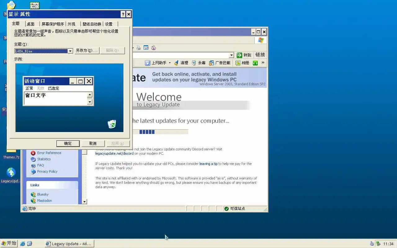
Task: Click the Error Reference red X icon
Action: [x=33, y=153]
